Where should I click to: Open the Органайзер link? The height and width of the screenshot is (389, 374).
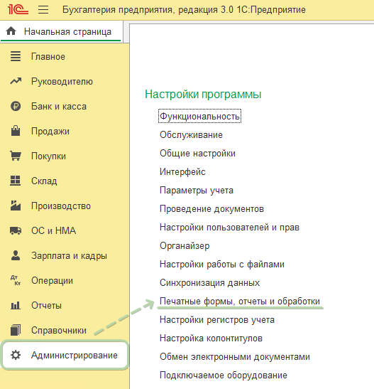pyautogui.click(x=185, y=245)
